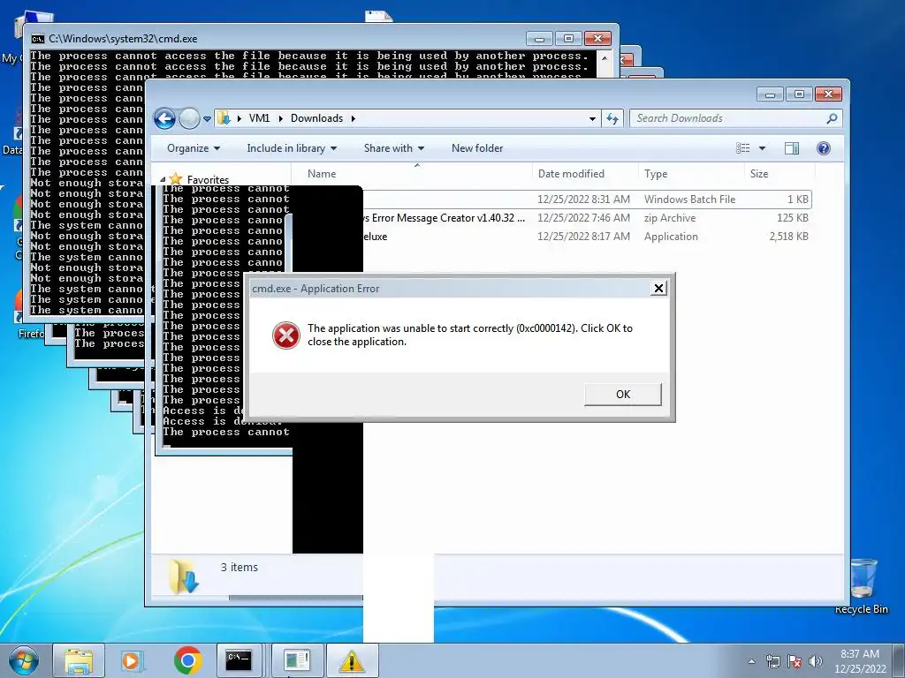Click New folder in the toolbar
Screen dimensions: 905x678
477,148
